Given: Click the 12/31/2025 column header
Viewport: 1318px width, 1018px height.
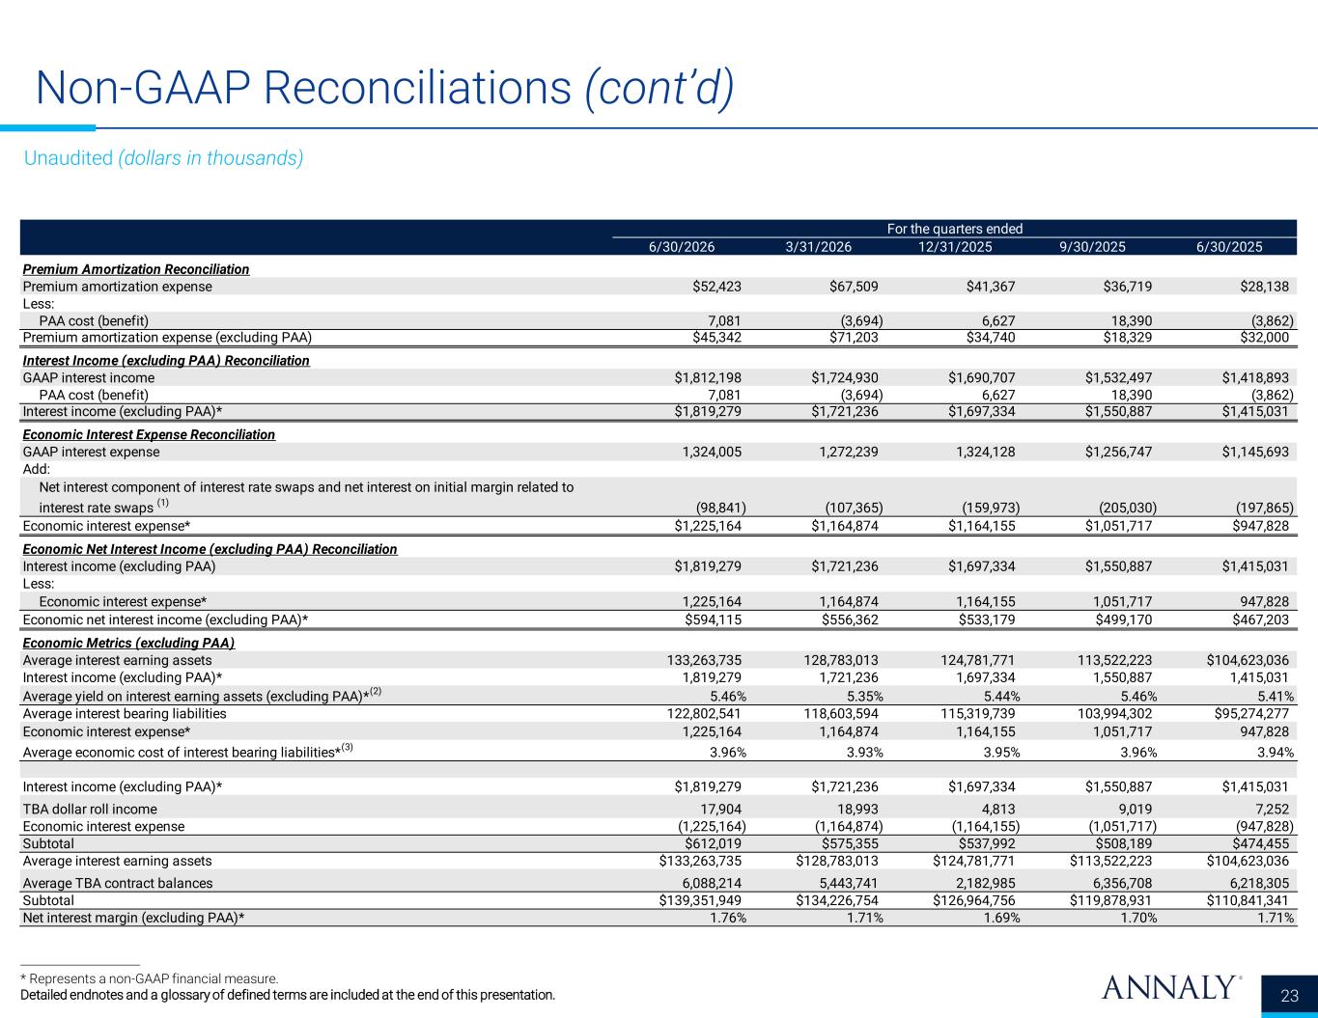Looking at the screenshot, I should point(955,246).
